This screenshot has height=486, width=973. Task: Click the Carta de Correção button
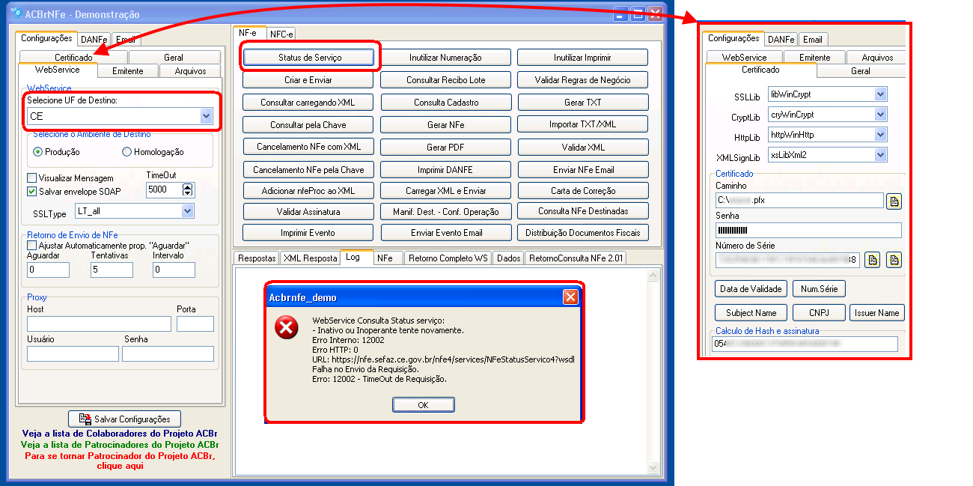click(x=583, y=191)
